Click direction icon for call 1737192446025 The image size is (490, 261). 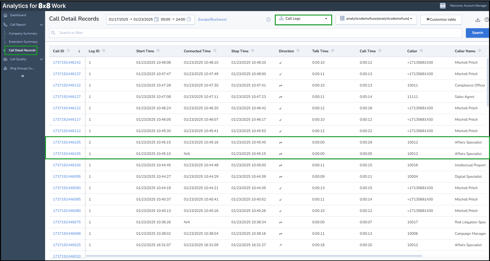[x=280, y=245]
